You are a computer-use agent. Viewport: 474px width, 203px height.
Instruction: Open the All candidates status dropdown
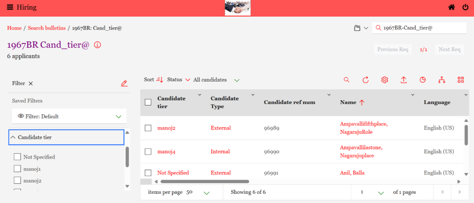[217, 80]
